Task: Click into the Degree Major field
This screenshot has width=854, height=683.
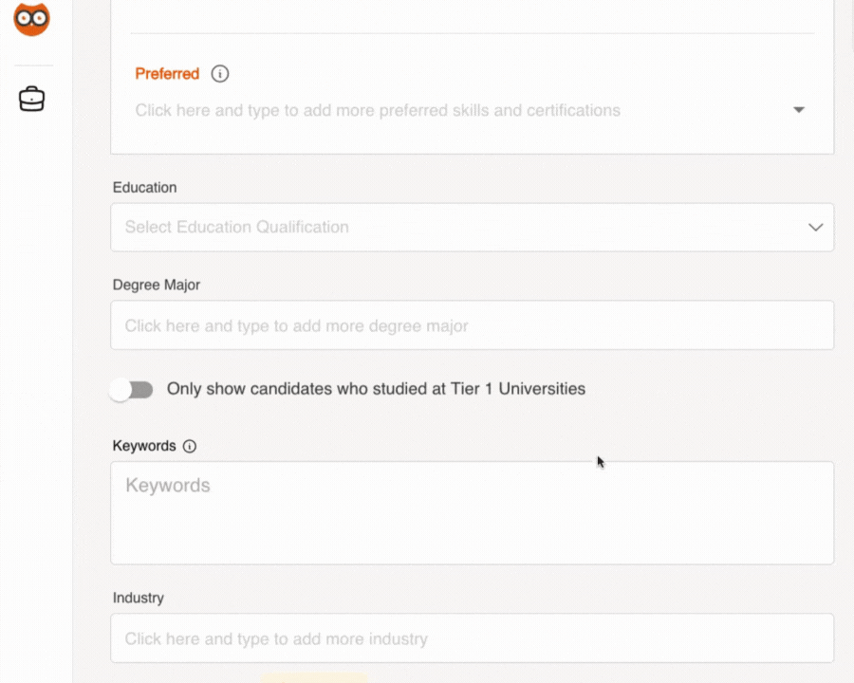Action: click(472, 325)
